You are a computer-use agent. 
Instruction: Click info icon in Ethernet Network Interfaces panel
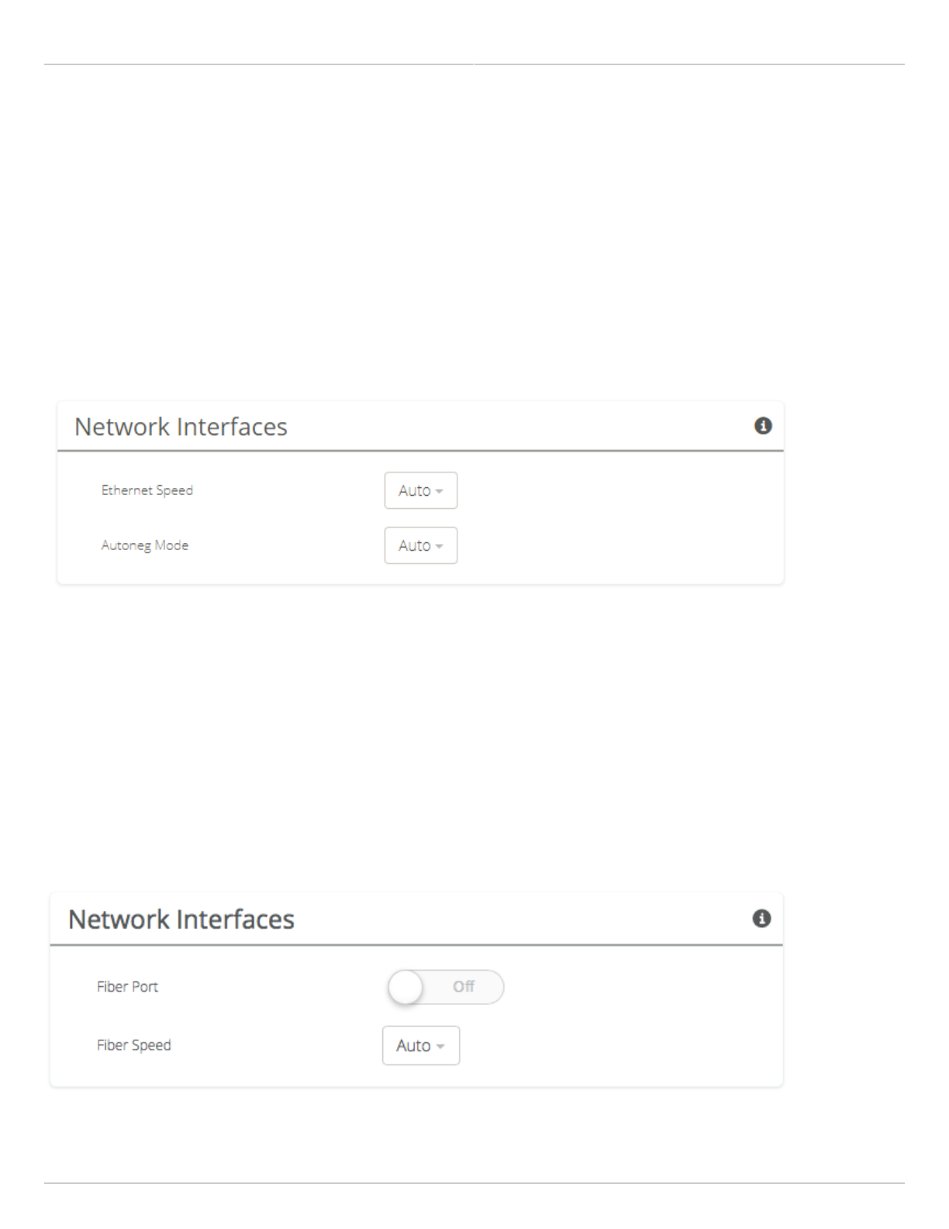click(763, 426)
